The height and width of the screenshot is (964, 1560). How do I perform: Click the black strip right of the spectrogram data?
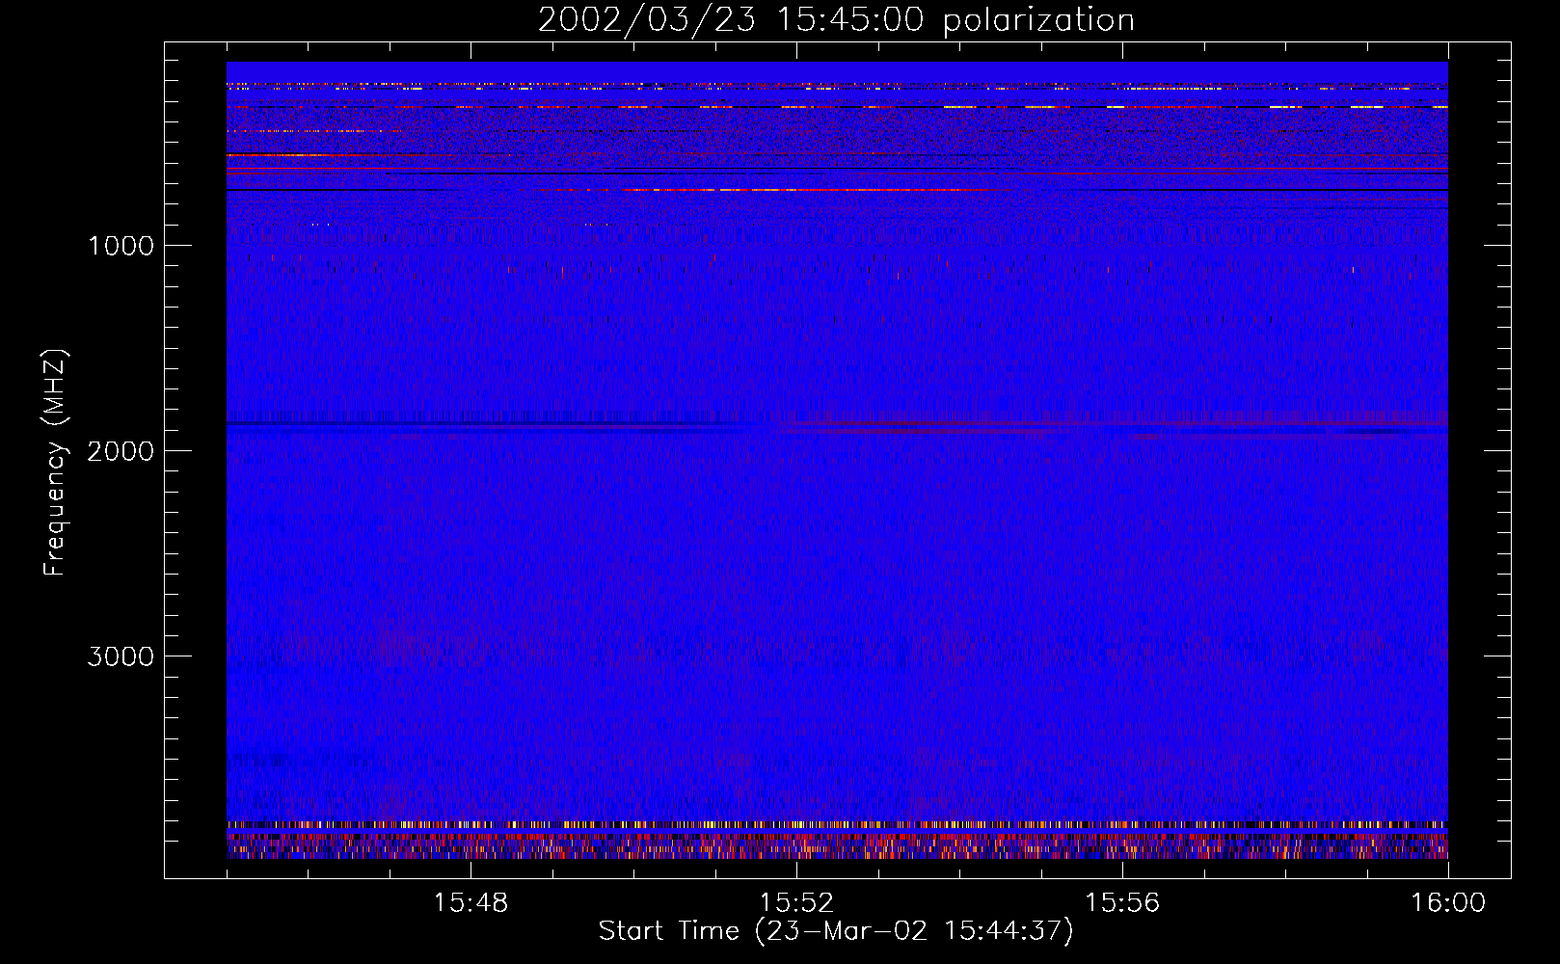point(1479,463)
